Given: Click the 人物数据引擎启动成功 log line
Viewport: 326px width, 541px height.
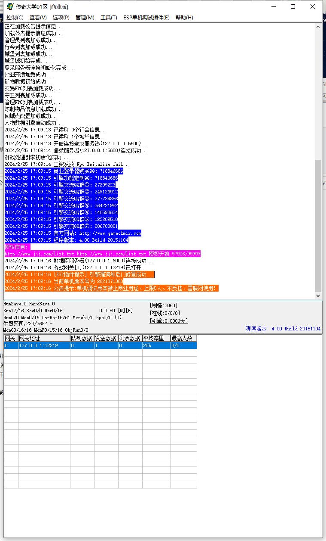Looking at the screenshot, I should tap(33, 123).
